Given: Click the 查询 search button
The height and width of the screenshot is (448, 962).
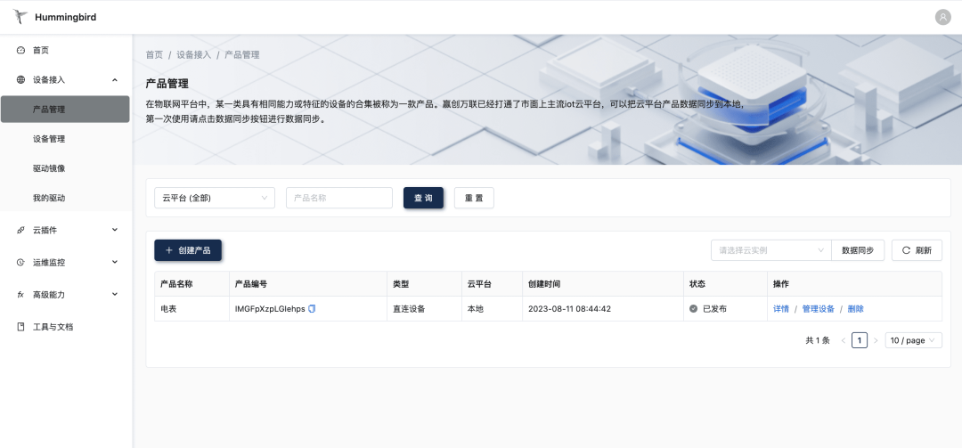Looking at the screenshot, I should [x=423, y=198].
